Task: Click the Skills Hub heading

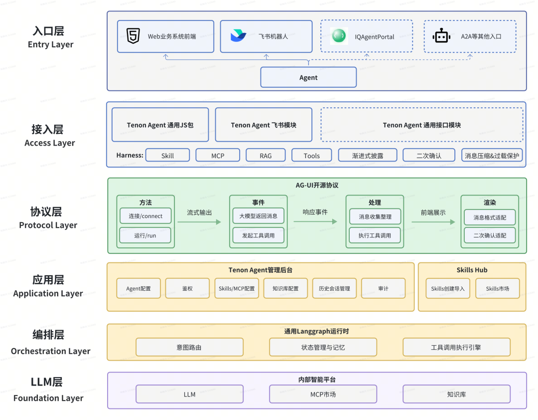Action: [472, 270]
